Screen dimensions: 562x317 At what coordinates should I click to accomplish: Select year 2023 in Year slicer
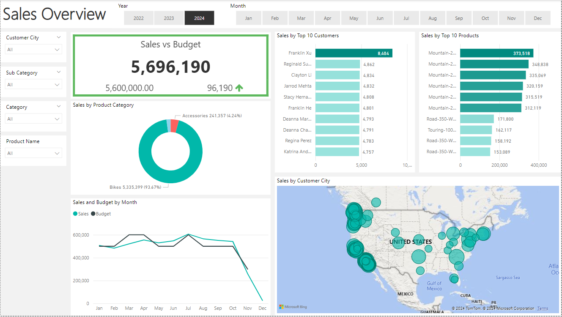pos(169,18)
